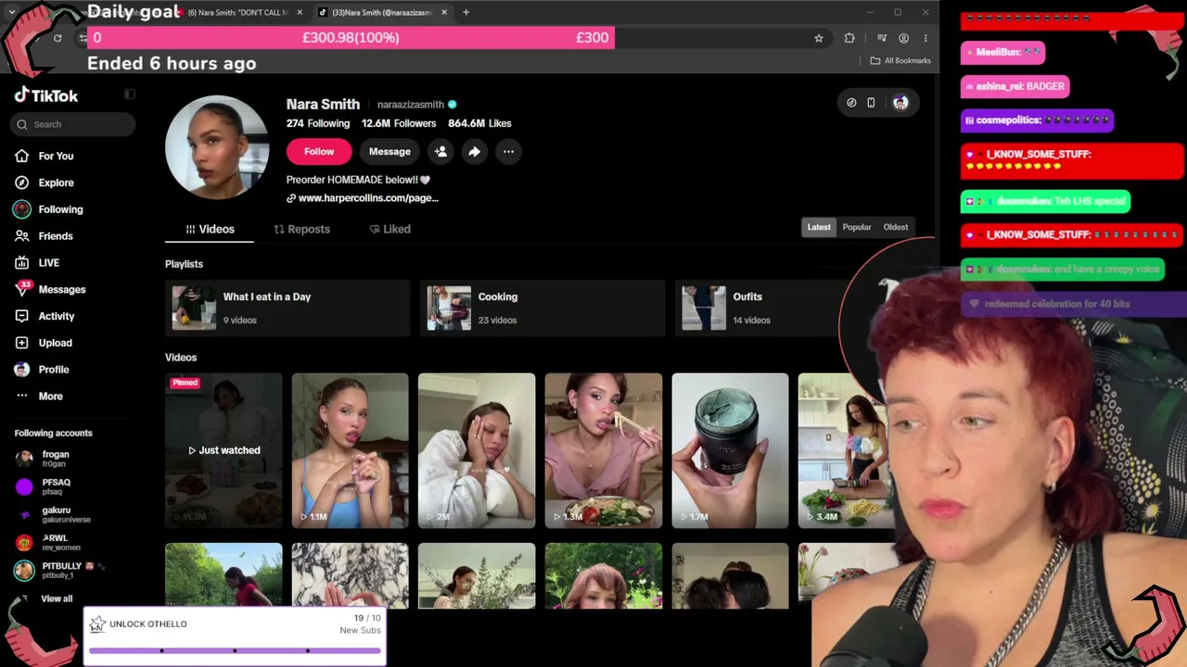
Task: Open the Chrome three-dot menu
Action: pos(925,38)
